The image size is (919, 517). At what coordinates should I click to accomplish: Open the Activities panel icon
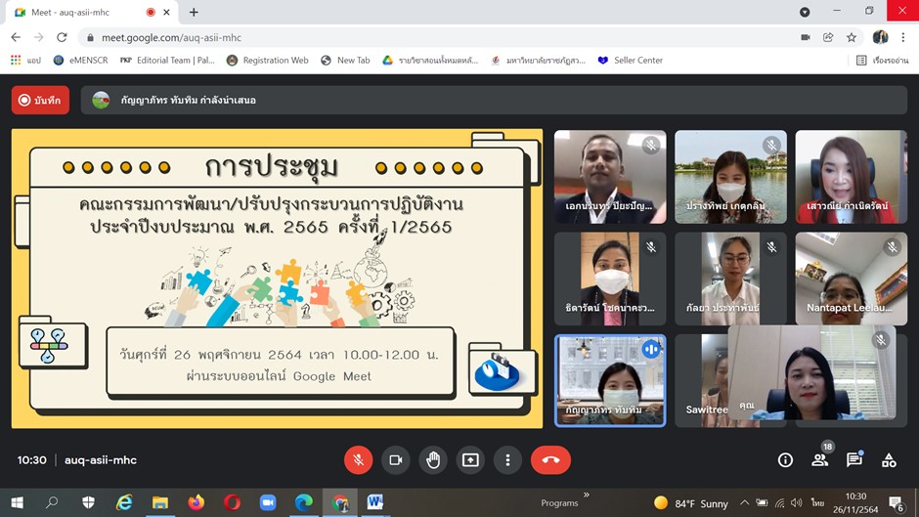point(889,460)
